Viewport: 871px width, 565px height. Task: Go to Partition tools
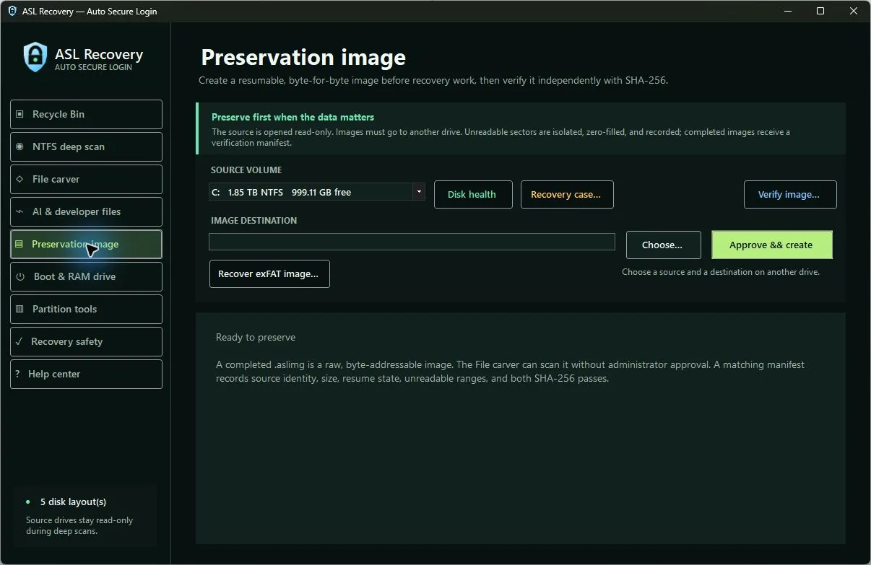[x=86, y=309]
